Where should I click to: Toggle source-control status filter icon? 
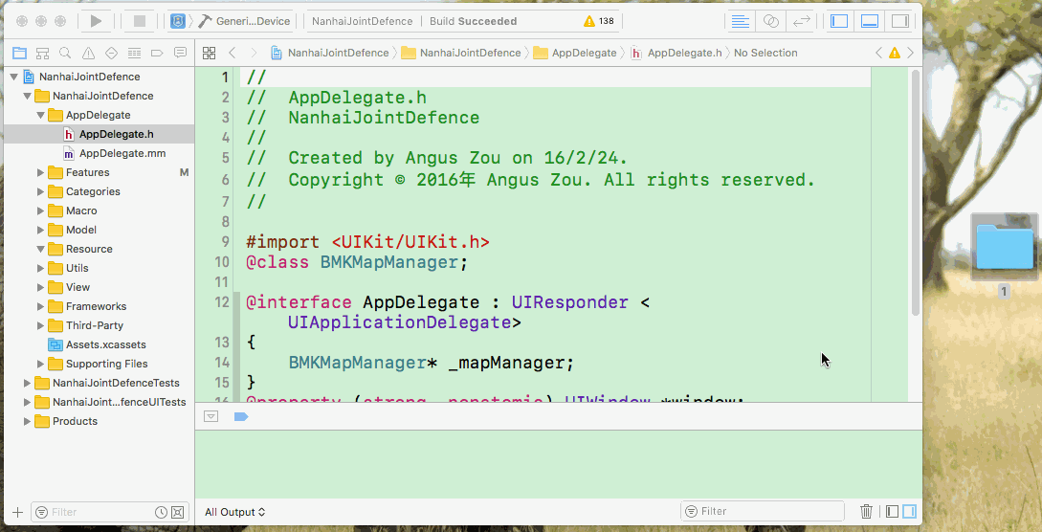click(x=177, y=512)
